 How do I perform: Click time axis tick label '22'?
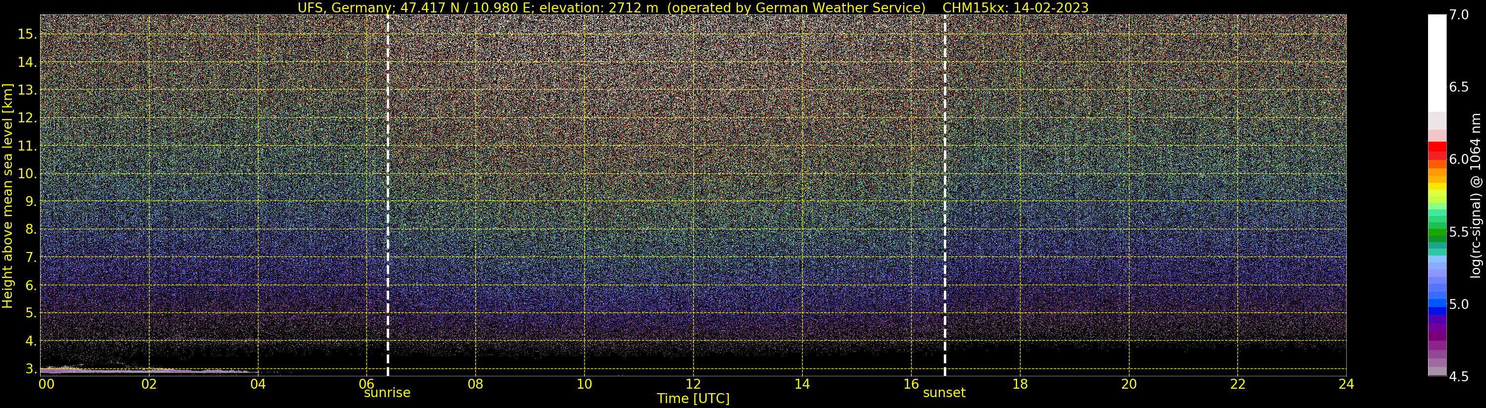[1237, 384]
